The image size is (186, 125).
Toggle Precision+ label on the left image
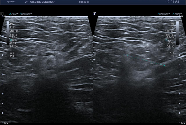(x=26, y=13)
